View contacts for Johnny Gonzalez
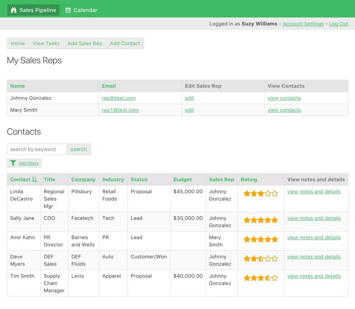Image resolution: width=355 pixels, height=309 pixels. click(x=284, y=98)
